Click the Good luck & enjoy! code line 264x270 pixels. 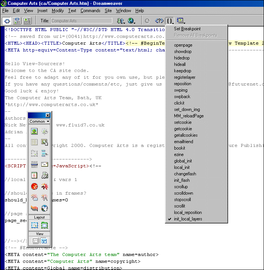(x=32, y=91)
